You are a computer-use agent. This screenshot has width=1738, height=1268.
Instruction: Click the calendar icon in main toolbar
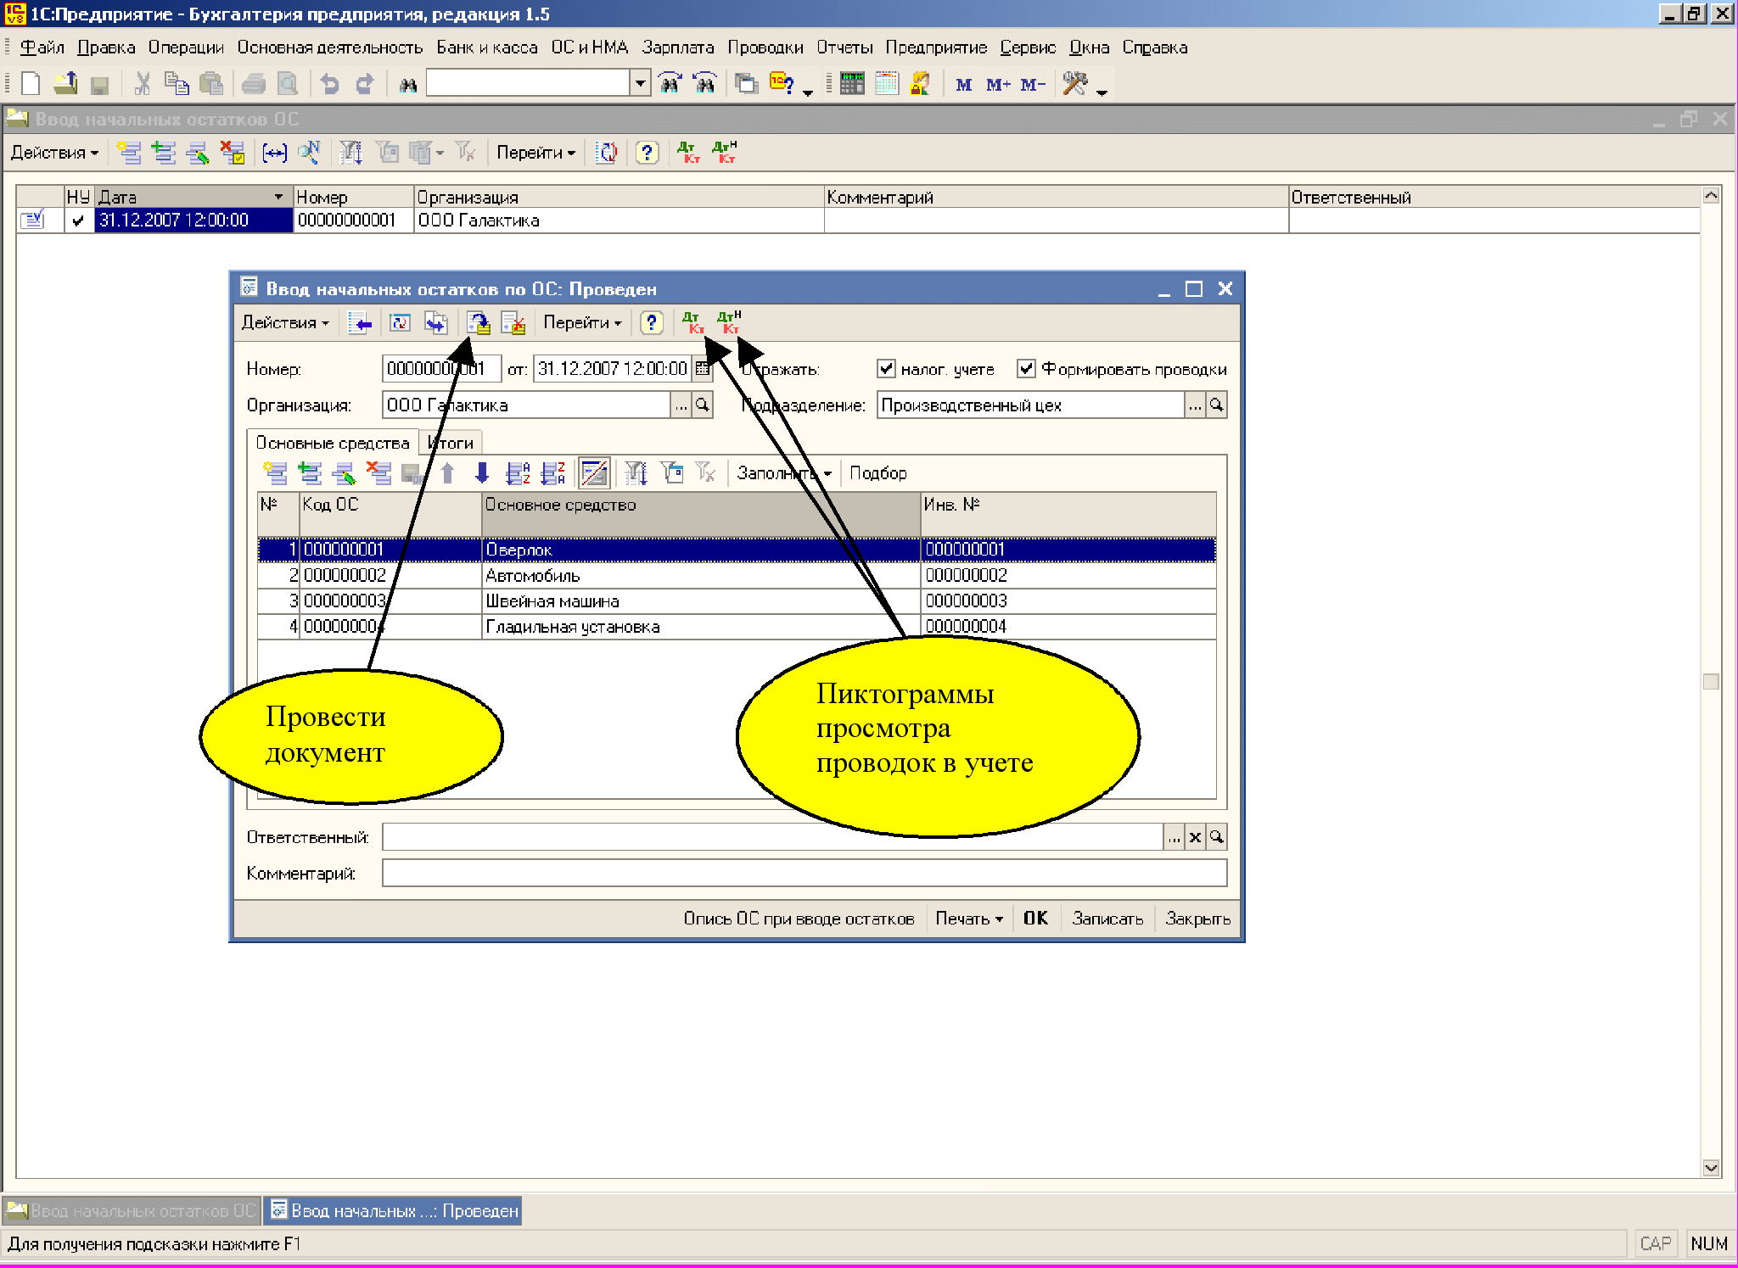886,83
